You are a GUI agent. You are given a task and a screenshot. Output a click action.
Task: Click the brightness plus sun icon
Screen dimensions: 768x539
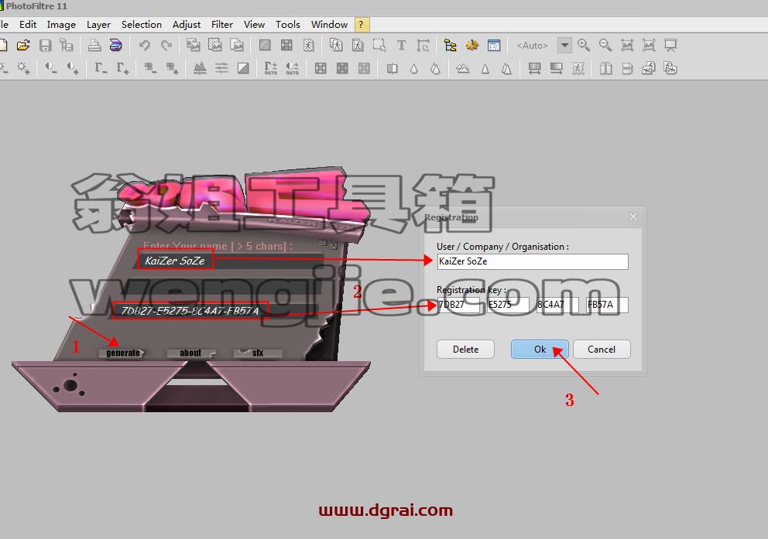[x=23, y=68]
